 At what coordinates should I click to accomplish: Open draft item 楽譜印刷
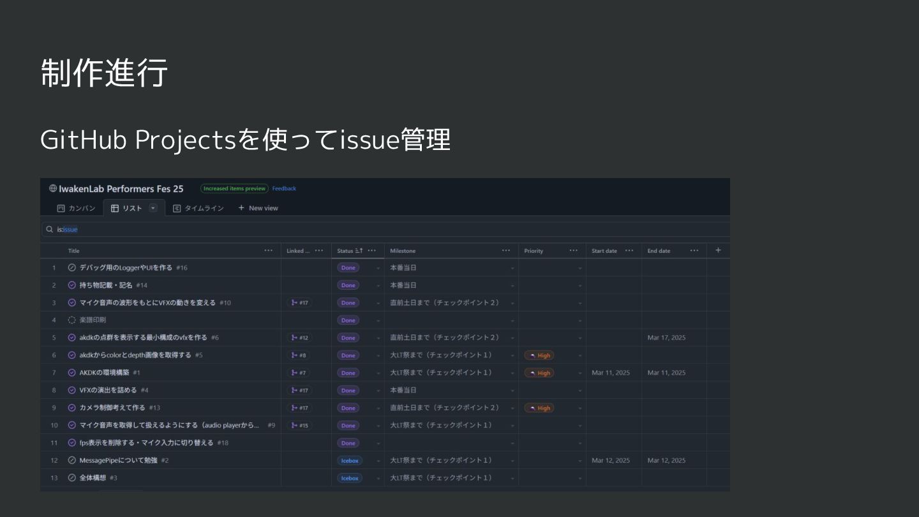point(93,320)
